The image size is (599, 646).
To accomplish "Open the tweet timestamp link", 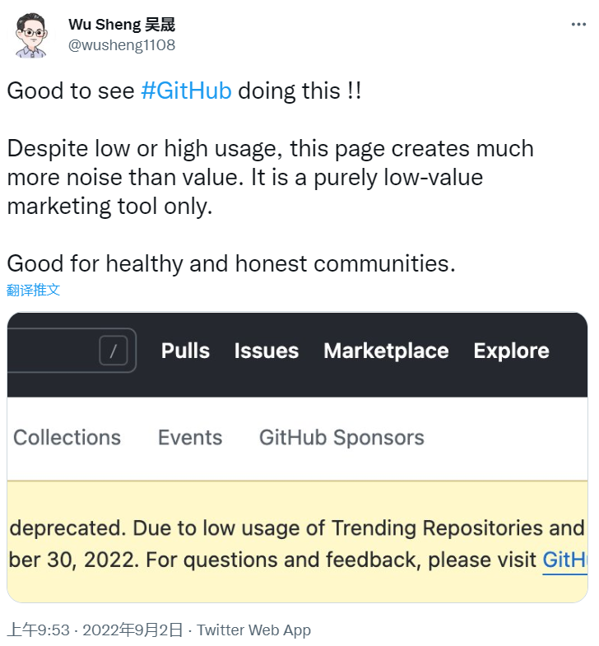I will 95,630.
